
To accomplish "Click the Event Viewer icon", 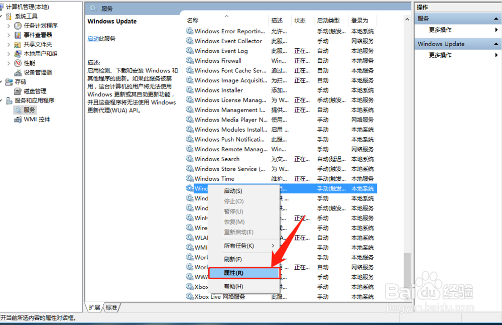I will coord(18,35).
